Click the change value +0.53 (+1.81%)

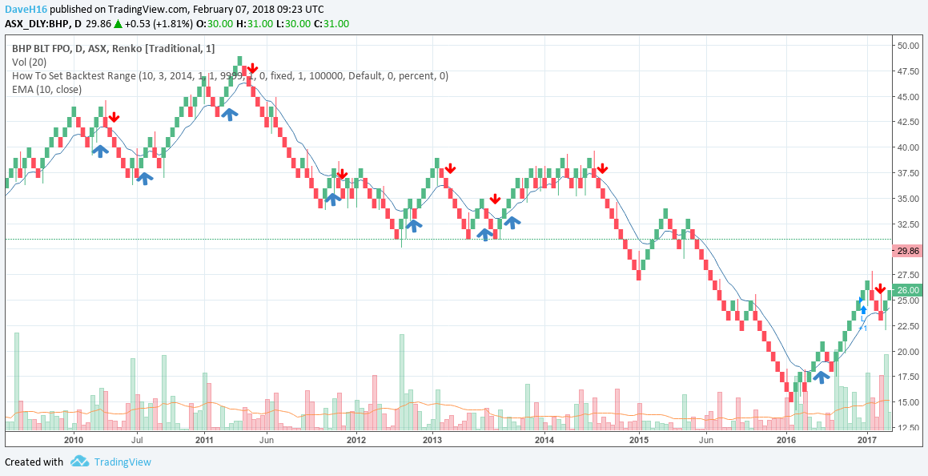tap(158, 24)
